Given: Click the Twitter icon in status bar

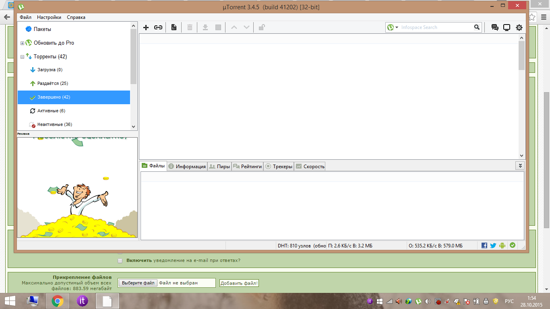Looking at the screenshot, I should coord(493,245).
